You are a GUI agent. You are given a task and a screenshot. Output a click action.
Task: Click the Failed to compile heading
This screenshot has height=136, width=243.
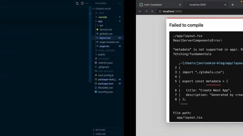click(186, 25)
